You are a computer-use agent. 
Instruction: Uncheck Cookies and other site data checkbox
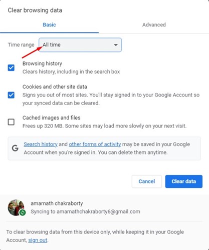tap(11, 95)
